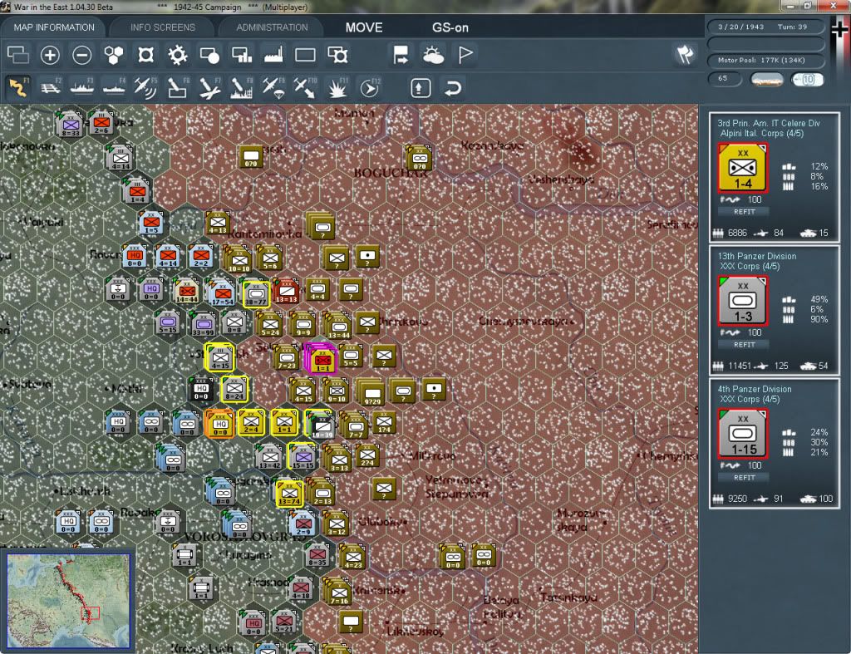
Task: Switch to the ADMINISTRATION tab
Action: [272, 27]
